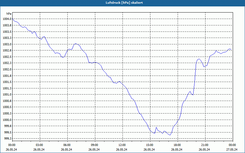Click the 27.05.24 date label
Viewport: 245px width, 153px height.
(232, 150)
